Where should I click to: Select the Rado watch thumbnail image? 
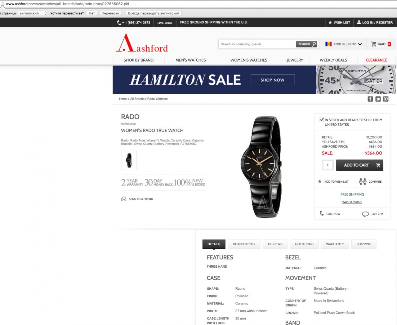click(129, 160)
